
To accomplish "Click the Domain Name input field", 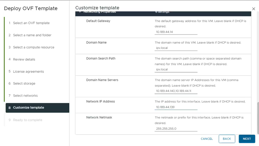I will point(176,48).
